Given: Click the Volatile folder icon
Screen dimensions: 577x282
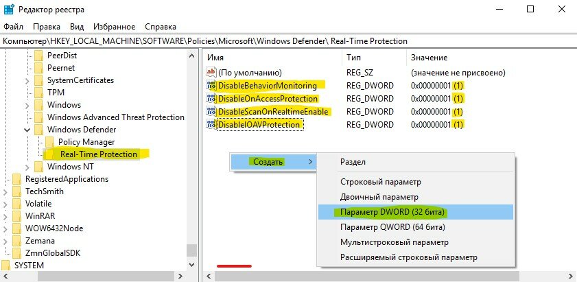Looking at the screenshot, I should tap(16, 204).
